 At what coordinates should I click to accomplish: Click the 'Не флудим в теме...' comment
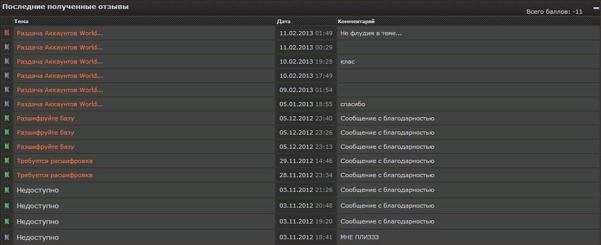pyautogui.click(x=371, y=33)
